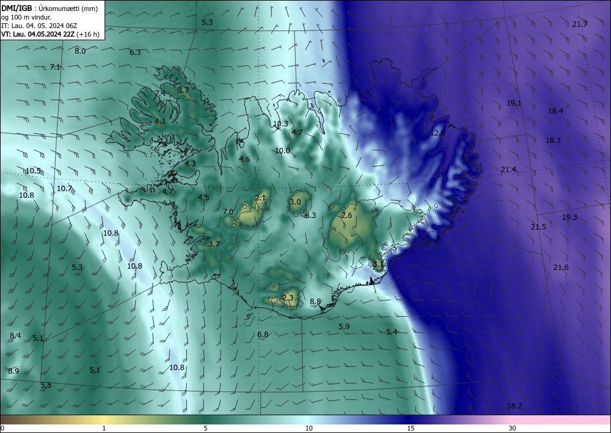Click the 'og 100 m vindur.' legend line

(x=26, y=17)
